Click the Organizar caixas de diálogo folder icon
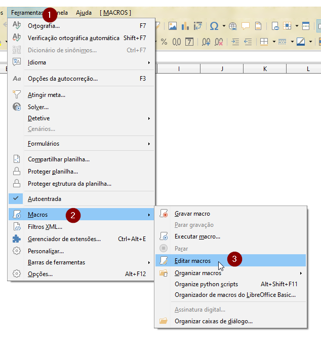Image resolution: width=321 pixels, height=339 pixels. 164,321
